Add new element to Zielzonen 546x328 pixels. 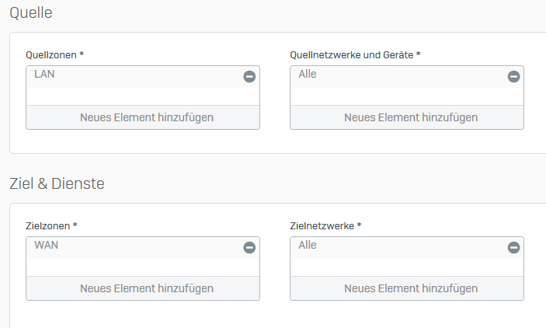point(146,288)
